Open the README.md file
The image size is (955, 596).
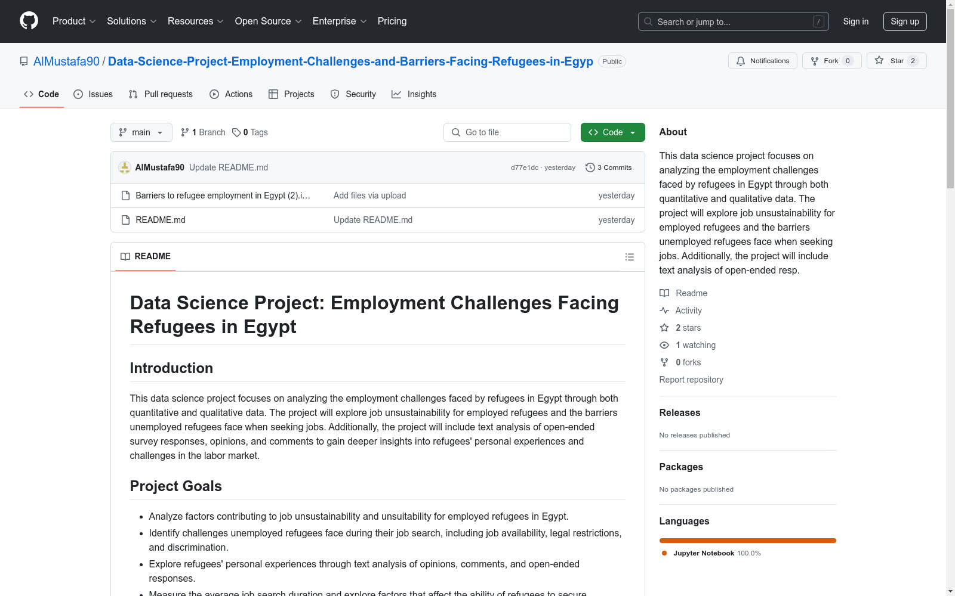point(161,220)
